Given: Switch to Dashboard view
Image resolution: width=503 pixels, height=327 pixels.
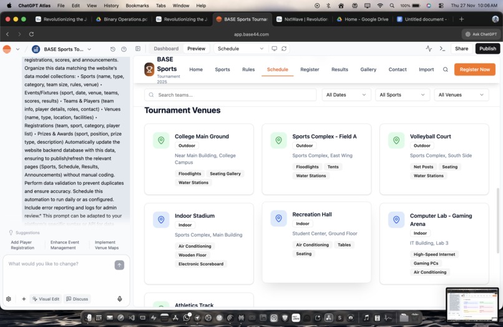Looking at the screenshot, I should (166, 49).
